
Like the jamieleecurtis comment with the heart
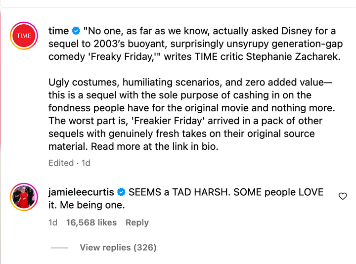point(342,196)
